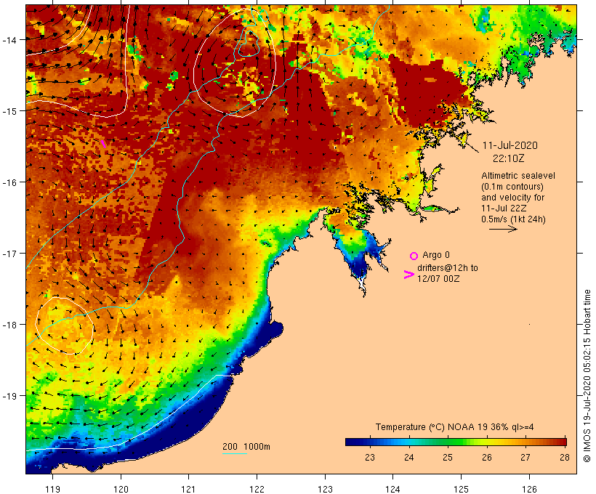596x494 pixels.
Task: Click the '(0.1m contours)' text
Action: 512,187
